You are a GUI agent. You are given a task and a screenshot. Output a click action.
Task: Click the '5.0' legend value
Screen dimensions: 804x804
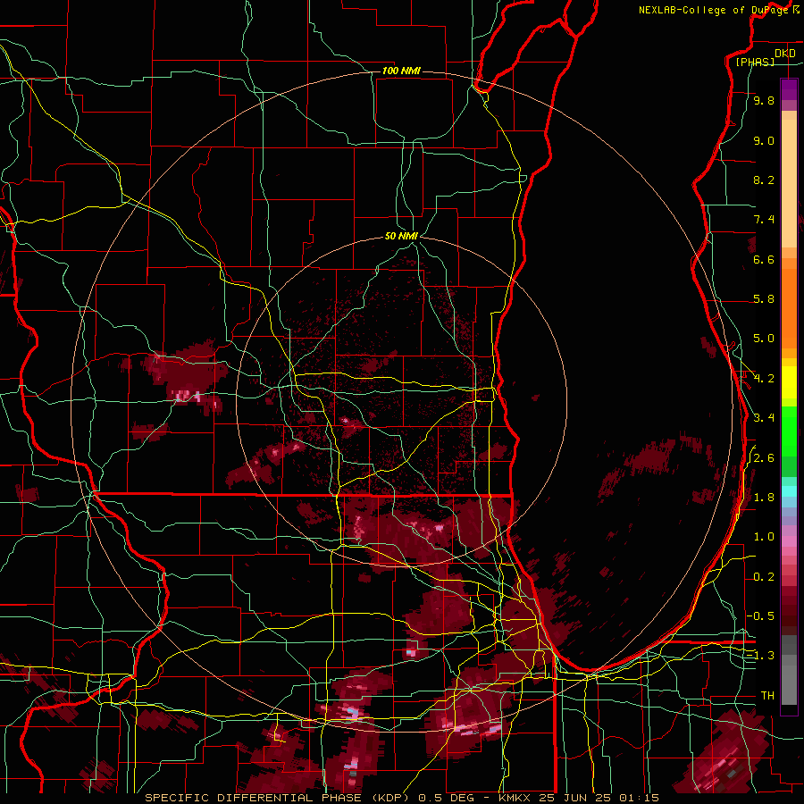tap(764, 339)
